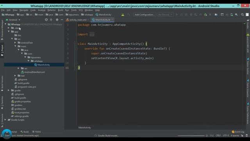Image resolution: width=250 pixels, height=141 pixels.
Task: Open the AVD Manager phone icon
Action: [232, 15]
